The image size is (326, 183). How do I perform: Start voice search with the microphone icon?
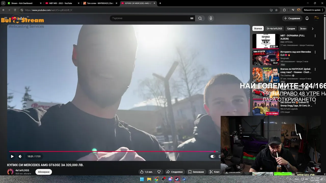pyautogui.click(x=211, y=18)
